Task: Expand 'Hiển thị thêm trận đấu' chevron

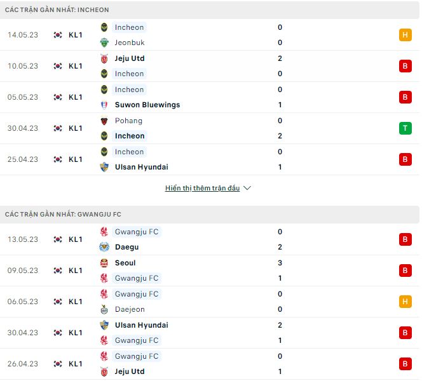Action: click(x=247, y=189)
